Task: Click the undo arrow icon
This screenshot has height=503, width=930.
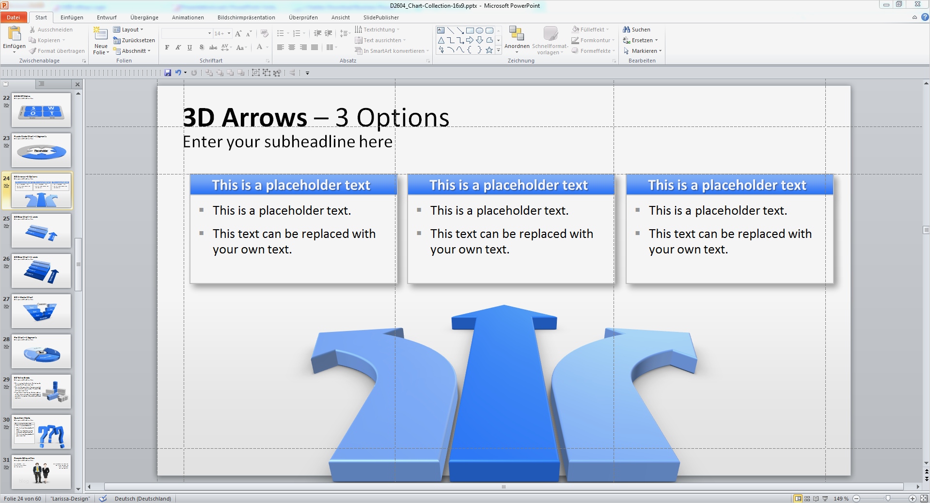Action: [178, 73]
